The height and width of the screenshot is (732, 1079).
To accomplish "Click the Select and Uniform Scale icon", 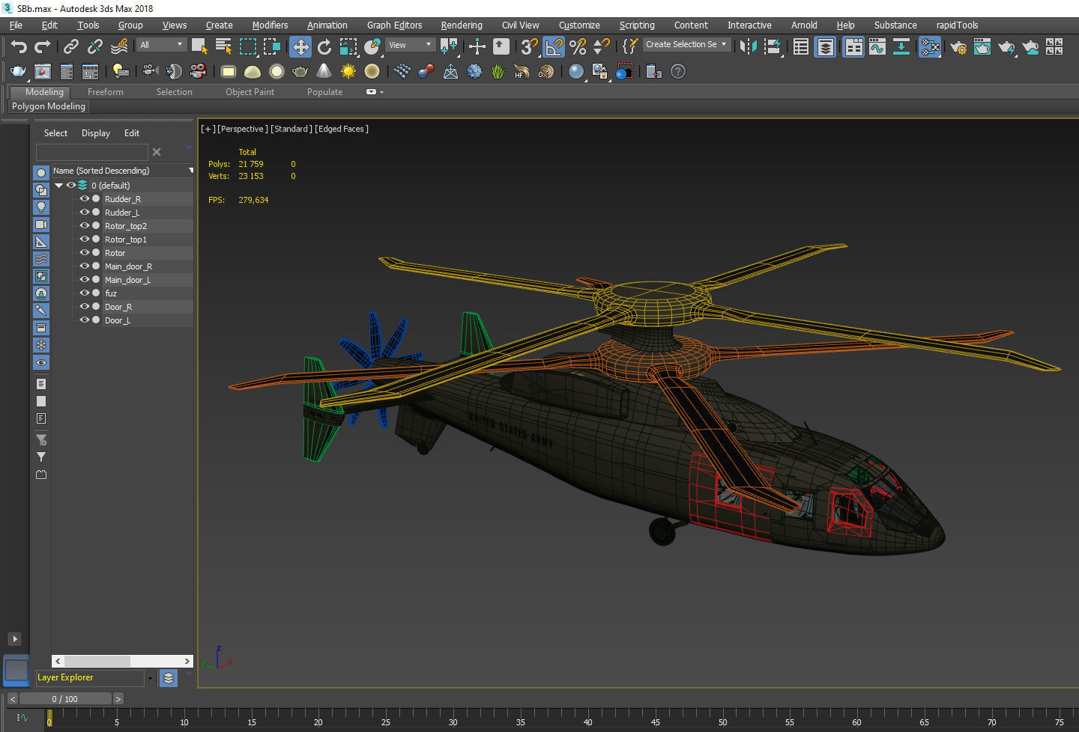I will point(348,46).
